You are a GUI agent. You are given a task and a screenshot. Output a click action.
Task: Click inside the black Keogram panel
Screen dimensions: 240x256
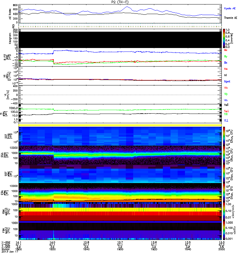click(120, 39)
